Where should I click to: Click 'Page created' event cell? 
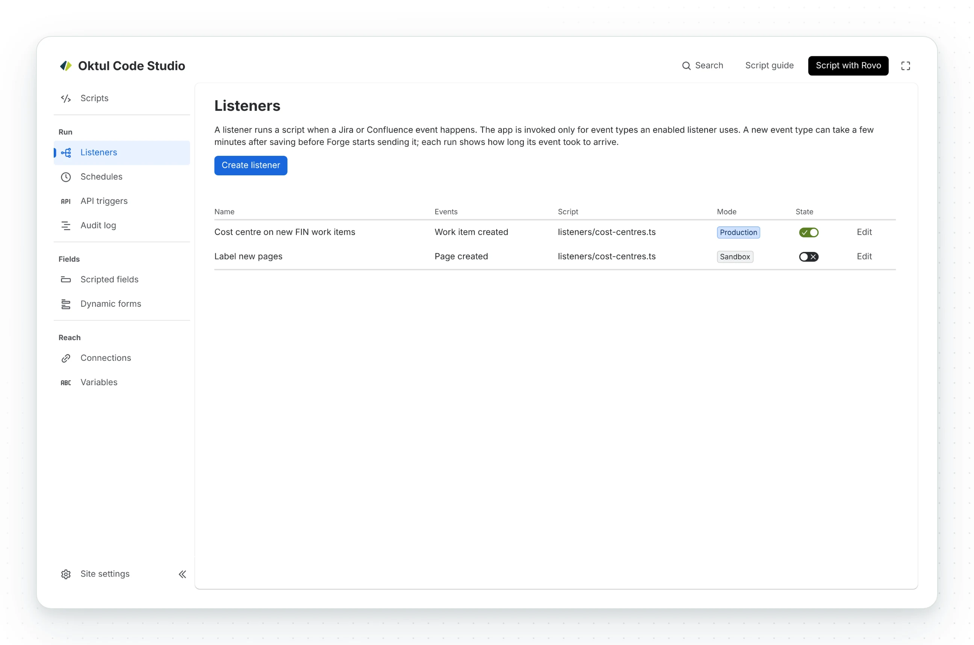tap(461, 256)
